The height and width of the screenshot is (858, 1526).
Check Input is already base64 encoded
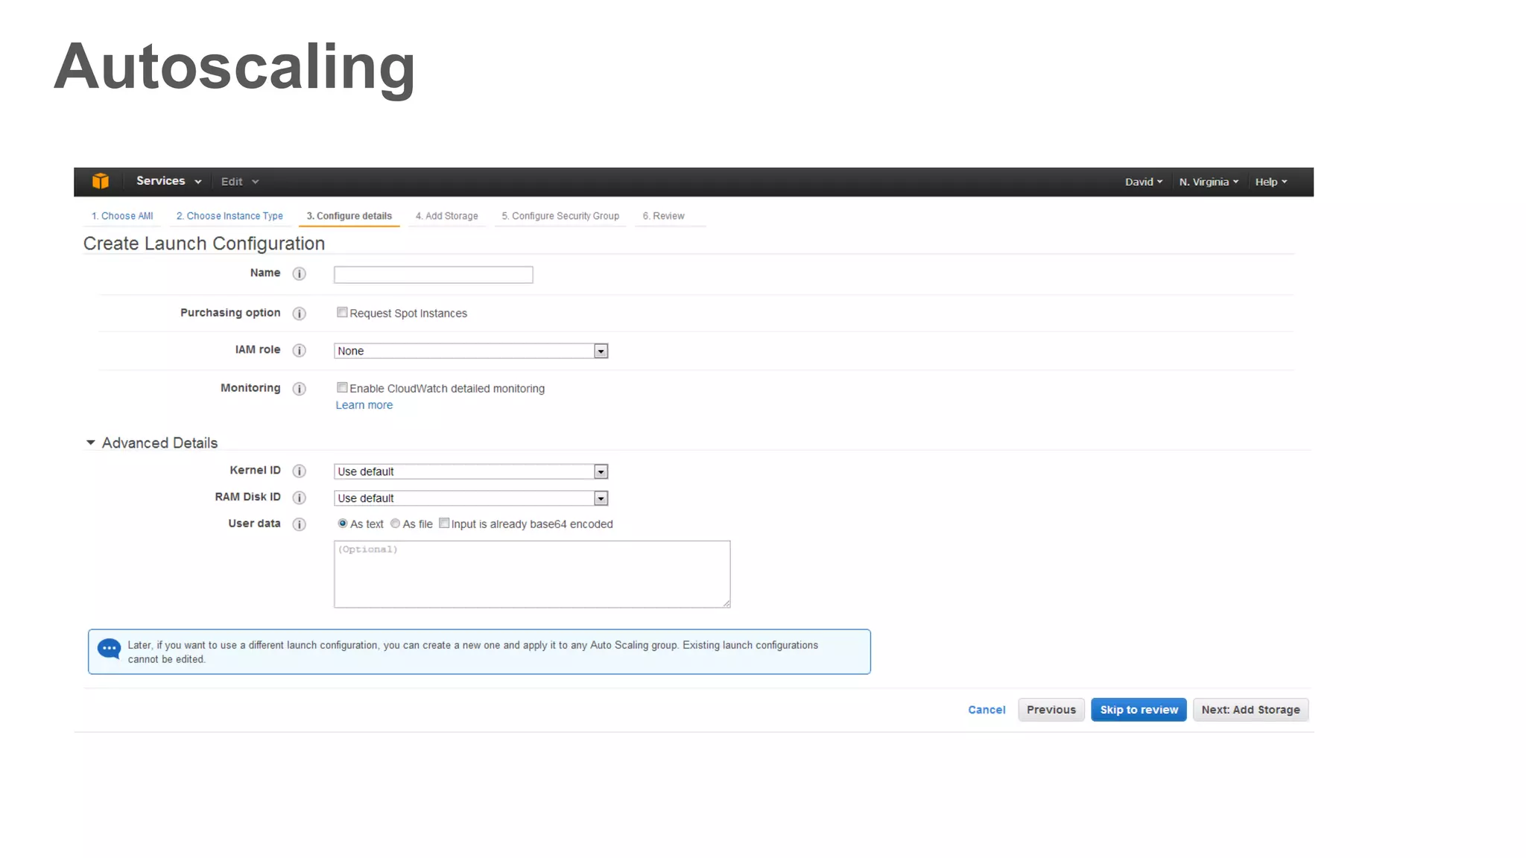(444, 524)
